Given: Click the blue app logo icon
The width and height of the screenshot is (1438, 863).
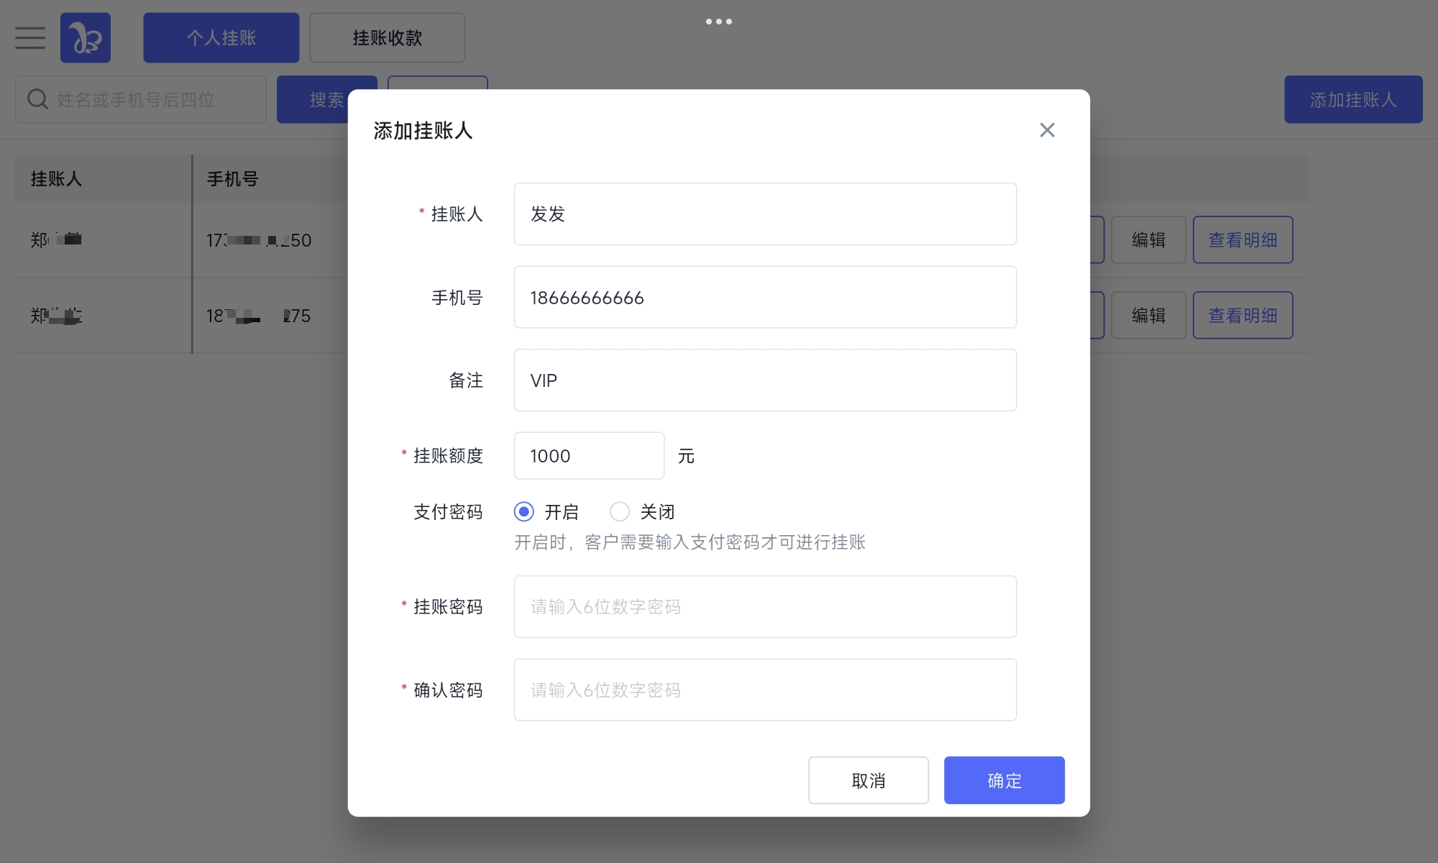Looking at the screenshot, I should tap(86, 37).
